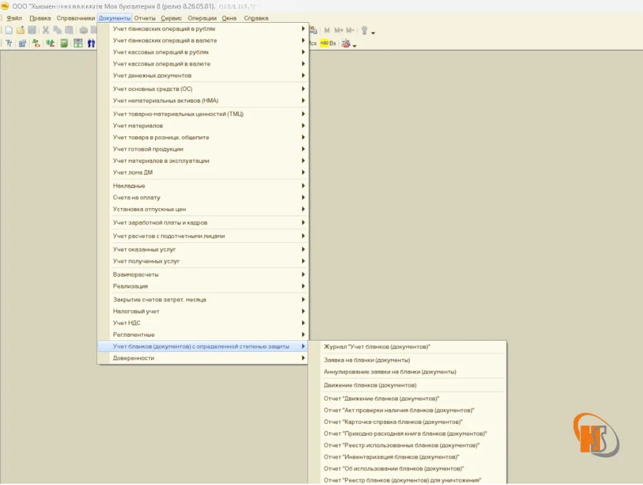Open dropdown arrow next to users group icon

click(354, 45)
